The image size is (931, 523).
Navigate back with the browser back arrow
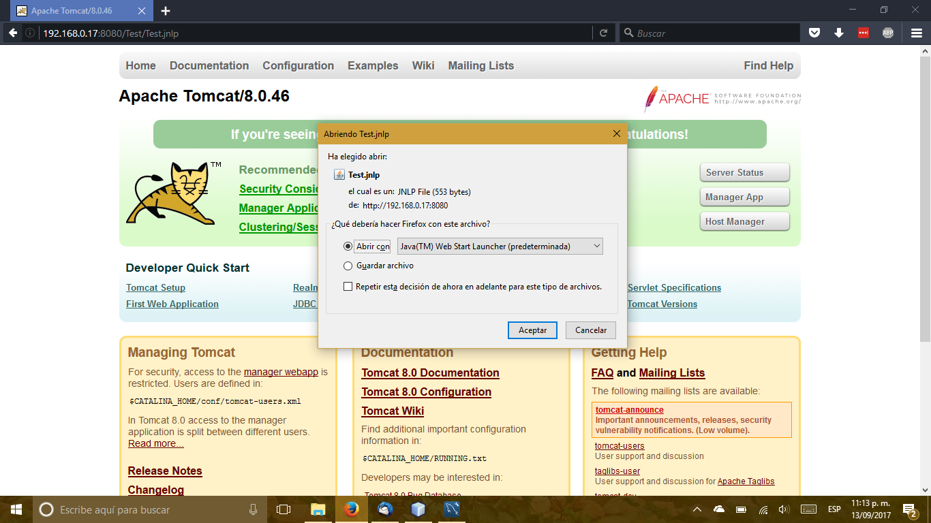tap(14, 32)
